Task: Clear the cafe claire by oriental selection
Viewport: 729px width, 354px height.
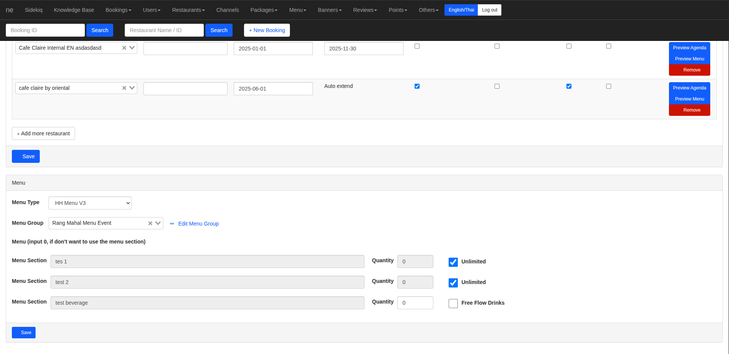Action: [x=124, y=88]
